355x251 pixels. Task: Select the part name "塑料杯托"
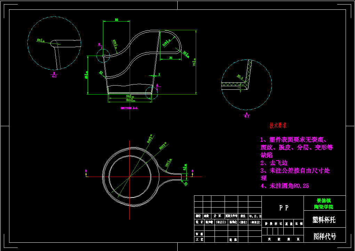324,220
